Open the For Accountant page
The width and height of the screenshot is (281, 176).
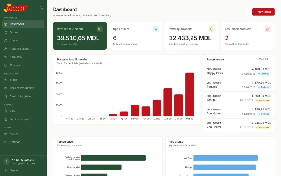tap(23, 119)
